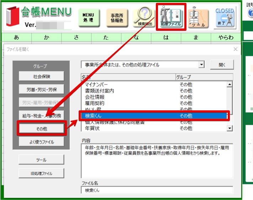Click the 旧処理ファイル button

point(42,173)
